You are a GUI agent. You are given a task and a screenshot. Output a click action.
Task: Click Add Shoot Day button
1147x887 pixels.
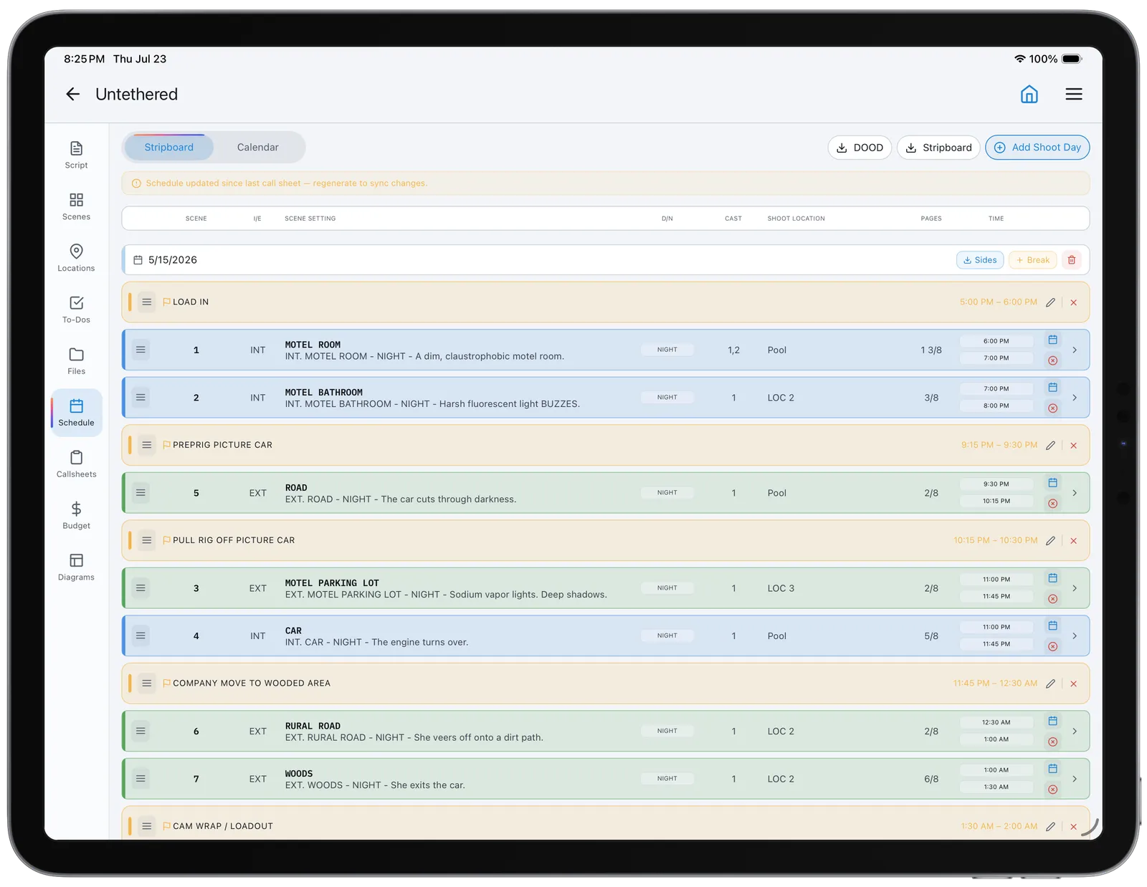pos(1037,148)
